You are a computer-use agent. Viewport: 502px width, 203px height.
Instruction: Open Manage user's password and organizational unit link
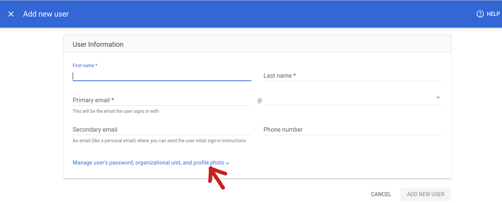[x=148, y=163]
